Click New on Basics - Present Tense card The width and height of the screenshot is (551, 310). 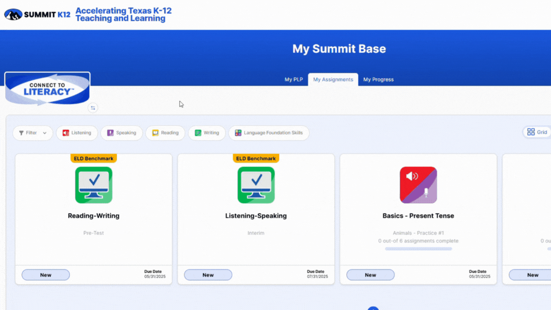(x=370, y=275)
